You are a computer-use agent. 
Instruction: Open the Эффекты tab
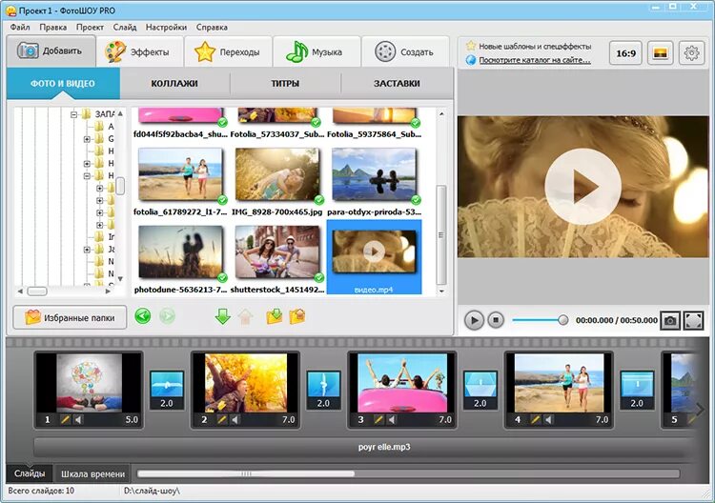[139, 52]
